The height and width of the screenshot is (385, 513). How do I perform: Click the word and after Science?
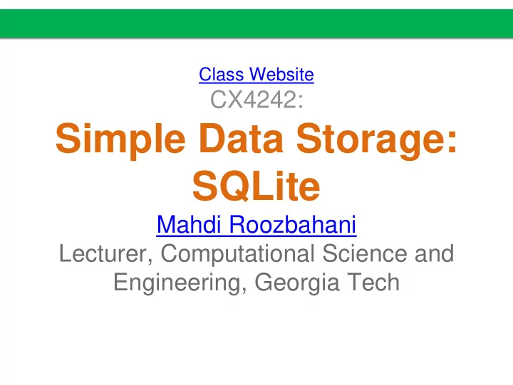click(x=435, y=253)
